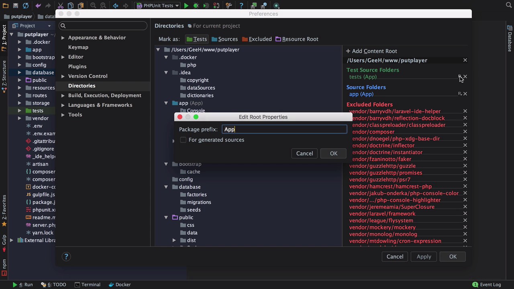
Task: Remove the tests (App) test source folder
Action: click(x=465, y=77)
